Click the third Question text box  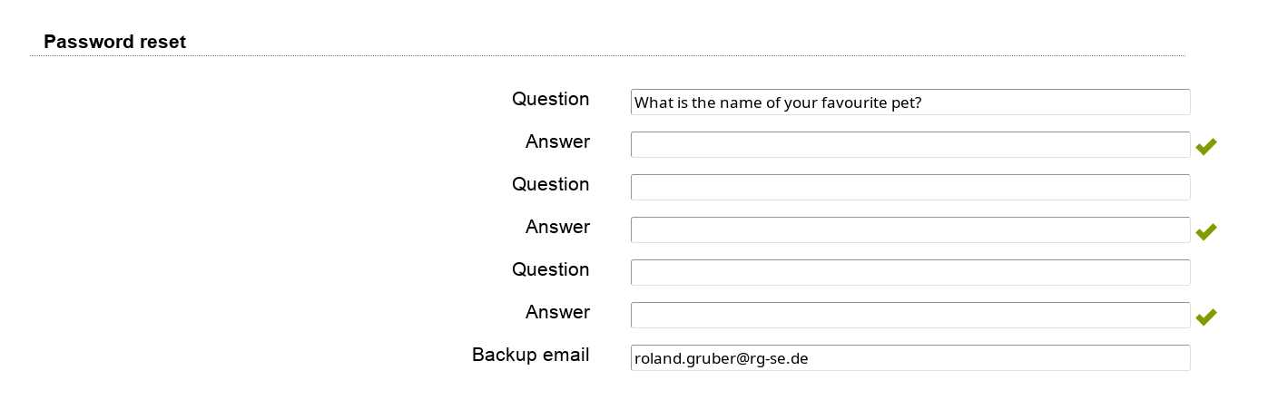click(909, 273)
